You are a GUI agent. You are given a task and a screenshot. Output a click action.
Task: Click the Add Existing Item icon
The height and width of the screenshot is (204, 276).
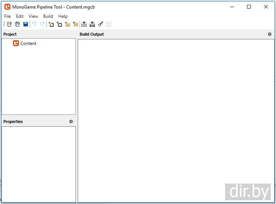click(x=59, y=24)
